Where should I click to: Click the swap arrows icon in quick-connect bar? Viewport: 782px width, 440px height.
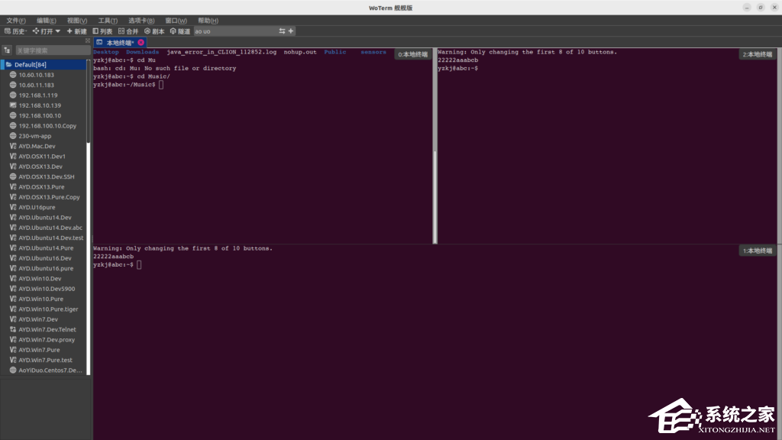[x=283, y=31]
